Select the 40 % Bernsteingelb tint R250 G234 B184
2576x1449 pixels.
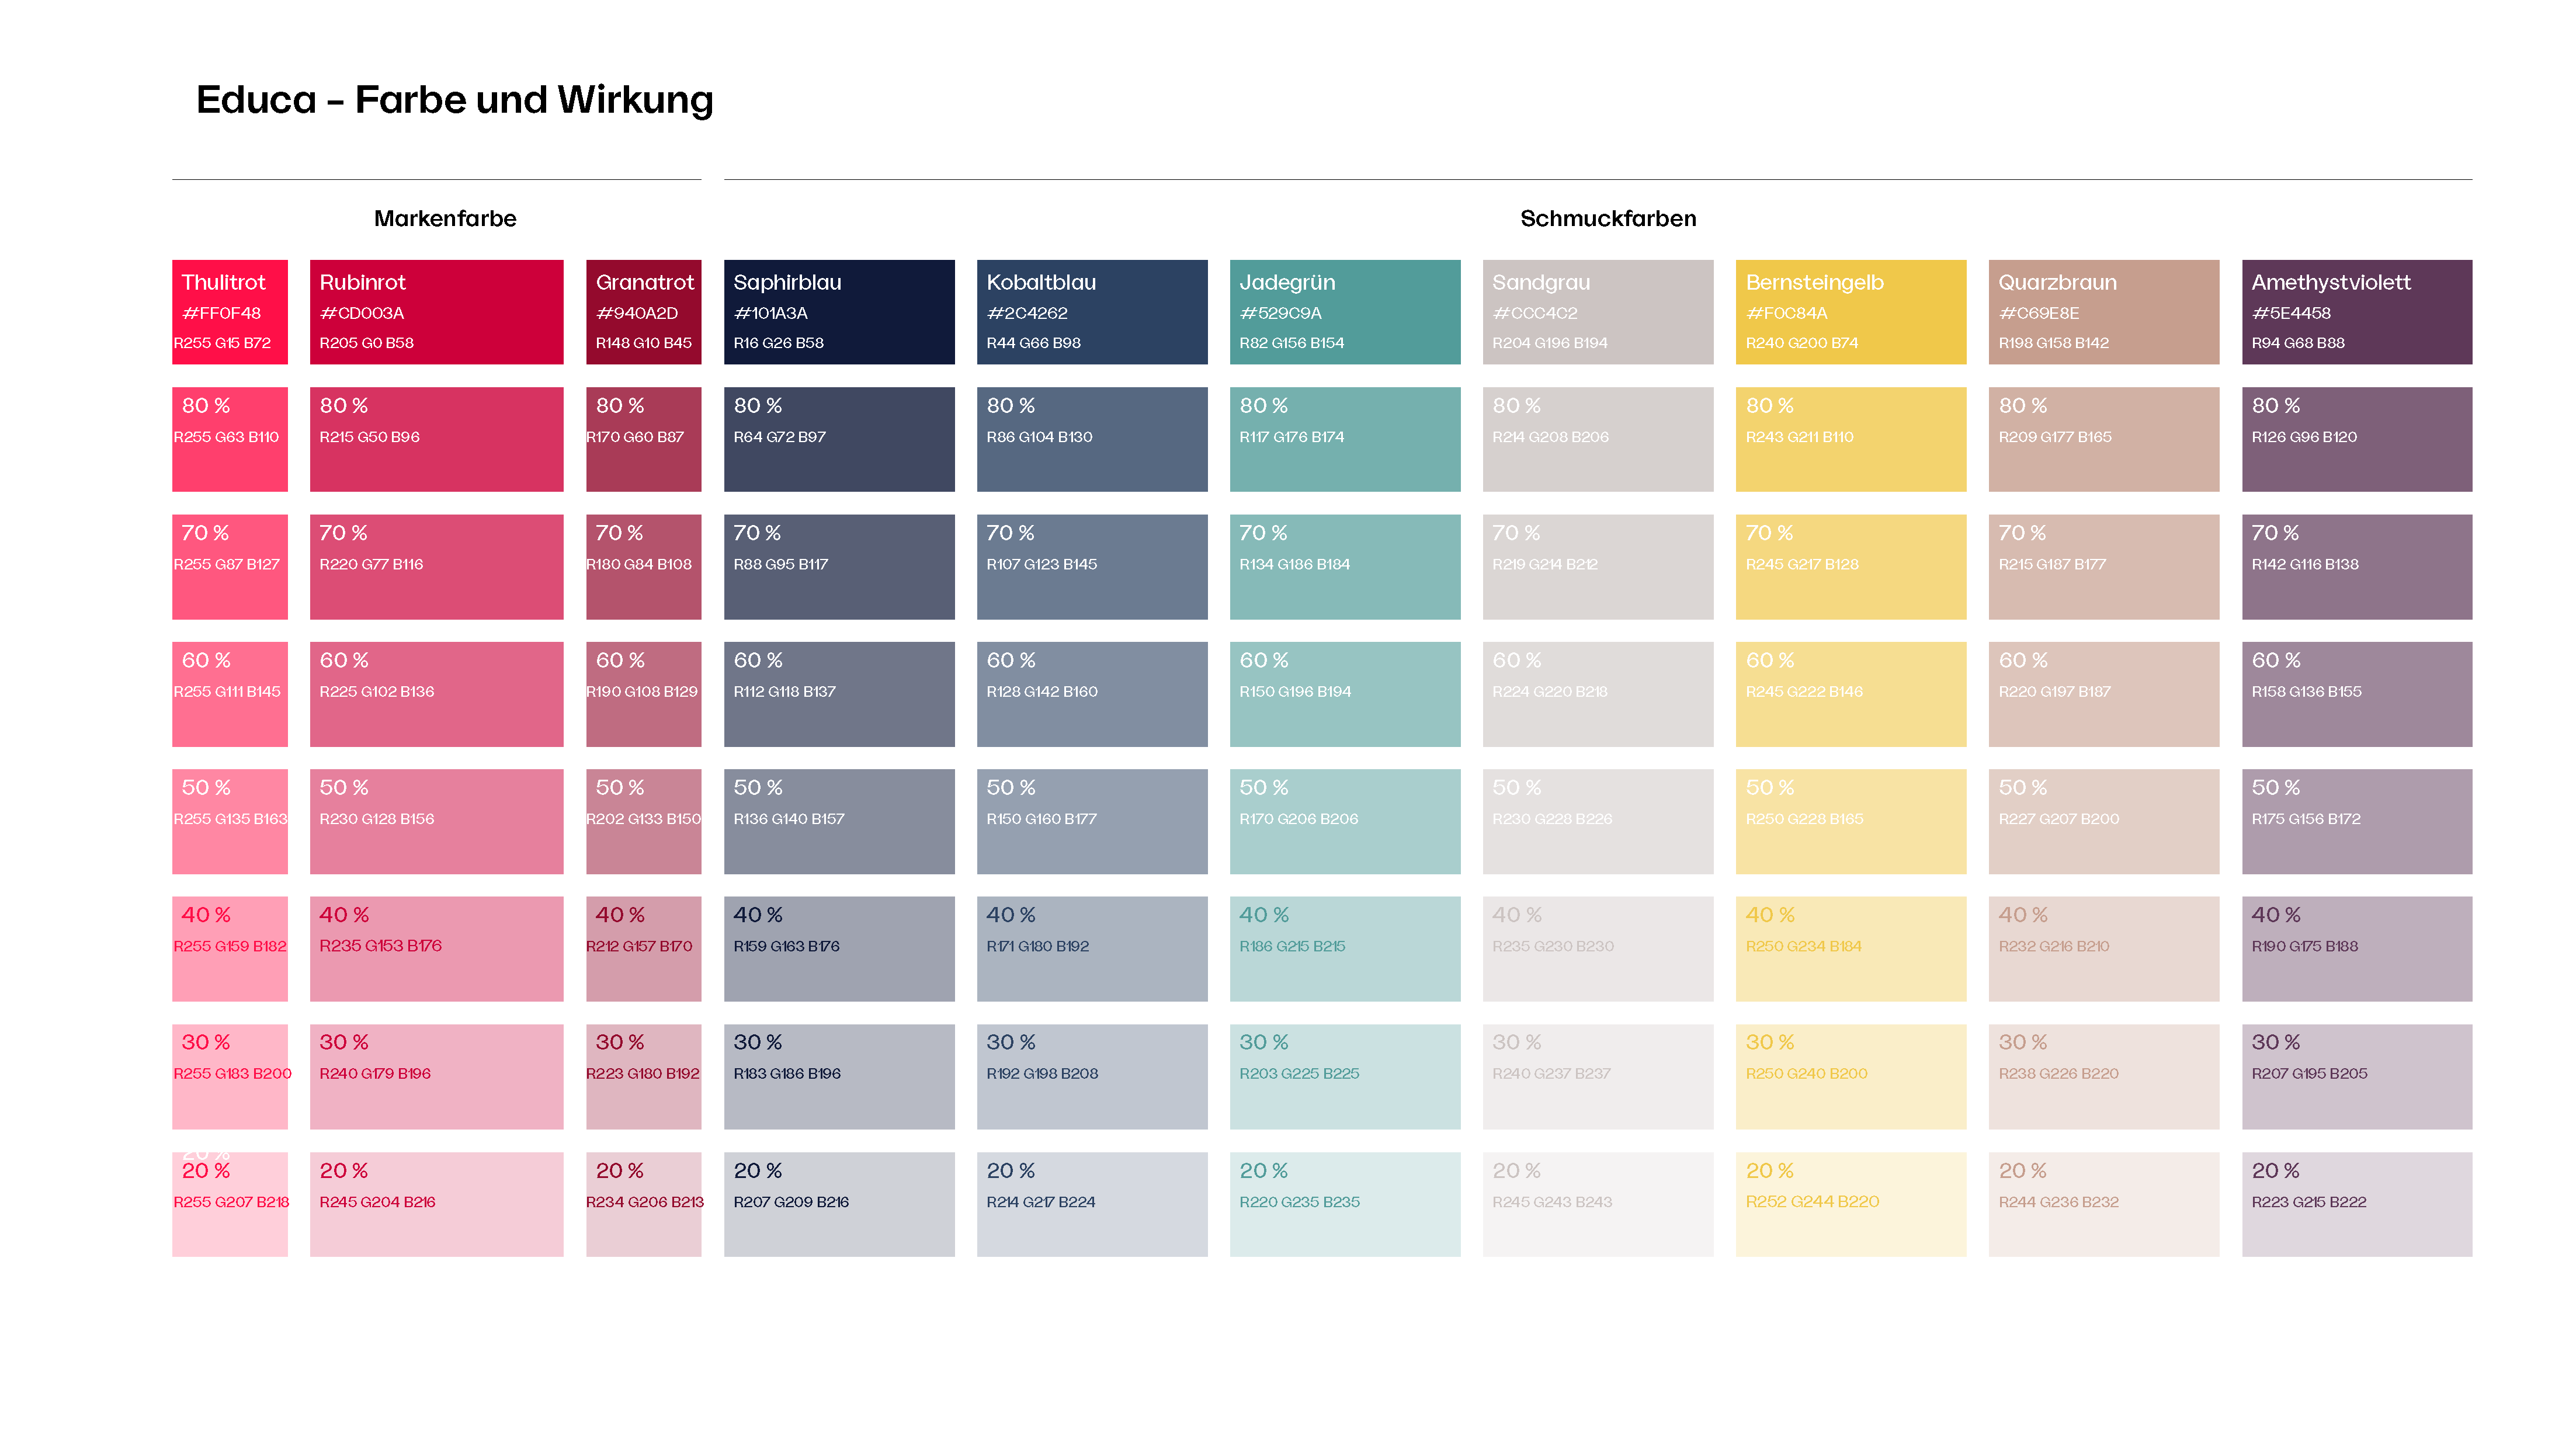[x=1850, y=948]
